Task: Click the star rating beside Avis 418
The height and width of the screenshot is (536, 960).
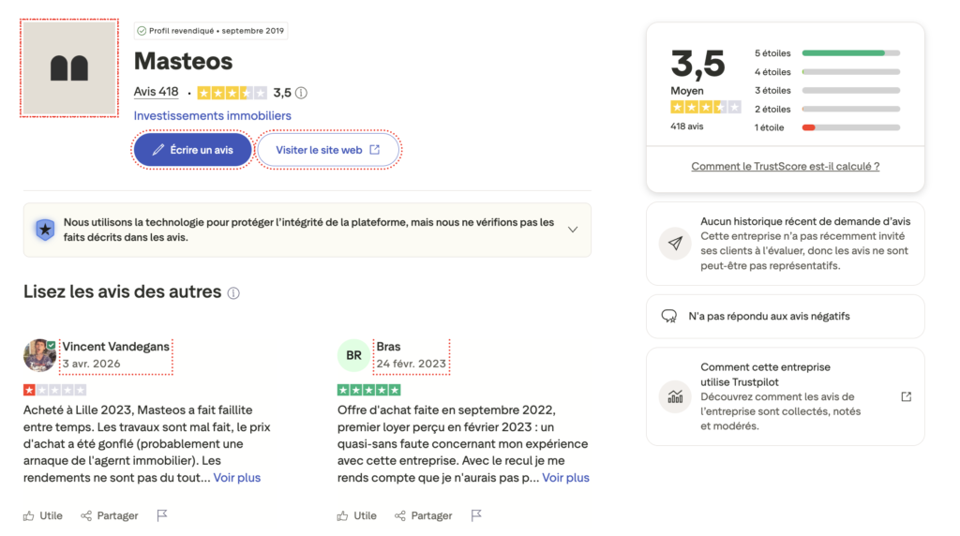Action: click(x=232, y=93)
